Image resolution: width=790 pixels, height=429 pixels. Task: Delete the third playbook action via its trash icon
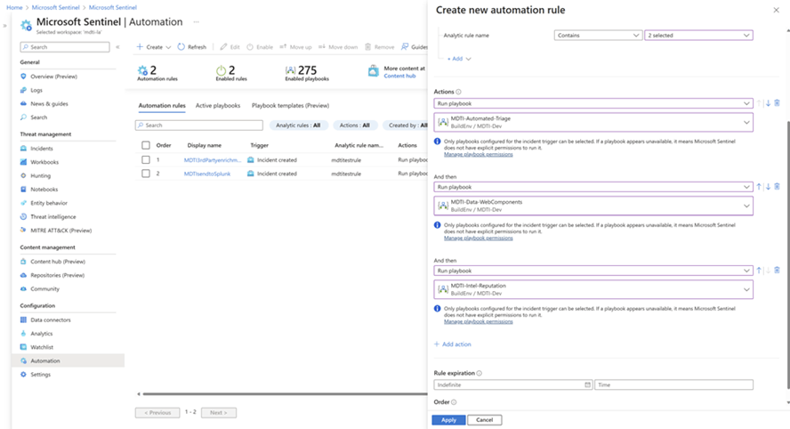click(777, 271)
